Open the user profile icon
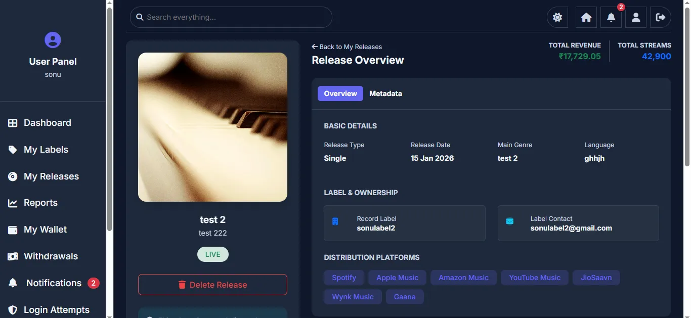Viewport: 691px width, 318px height. click(x=636, y=17)
